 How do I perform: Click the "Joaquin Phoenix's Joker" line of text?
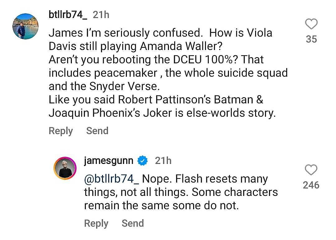point(162,113)
